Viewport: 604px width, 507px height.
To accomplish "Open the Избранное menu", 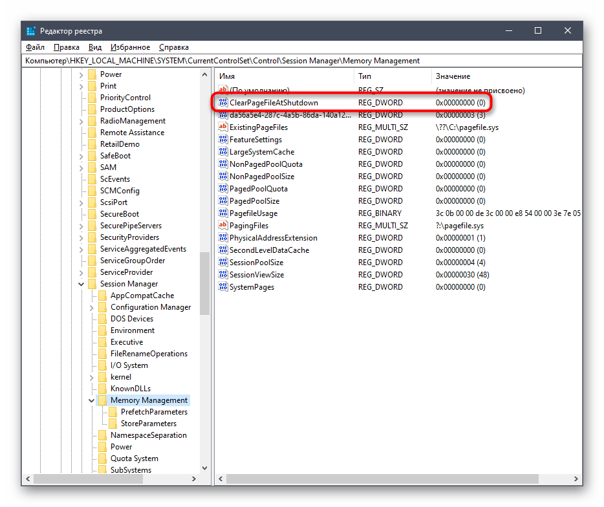I will (x=130, y=47).
